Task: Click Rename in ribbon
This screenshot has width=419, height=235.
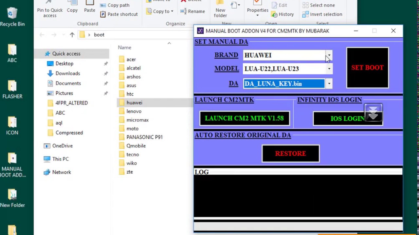Action: point(192,11)
